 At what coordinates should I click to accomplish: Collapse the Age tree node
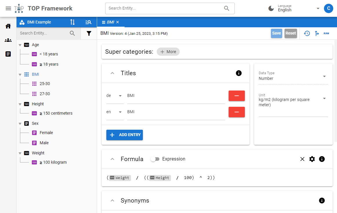coord(20,45)
